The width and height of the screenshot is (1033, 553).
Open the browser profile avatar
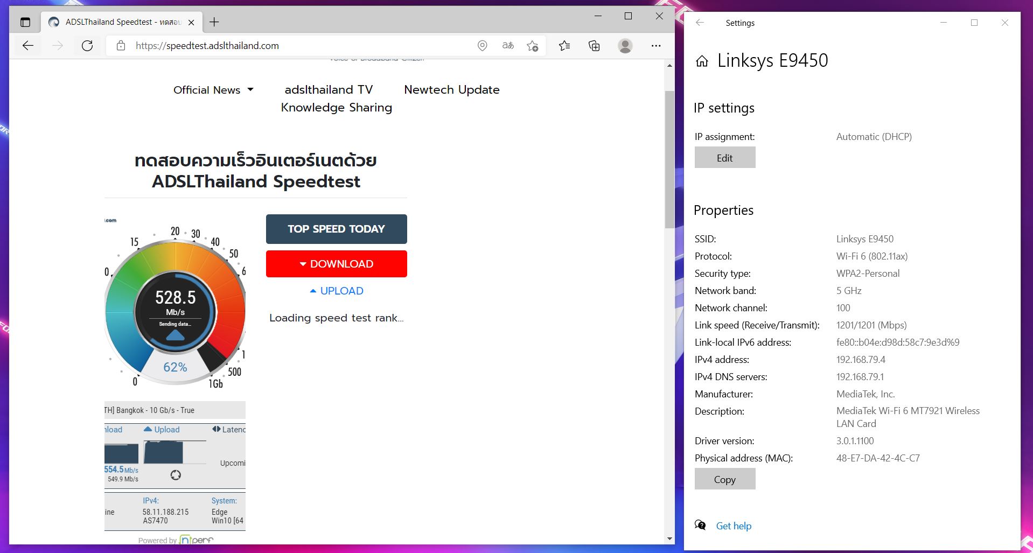coord(625,46)
